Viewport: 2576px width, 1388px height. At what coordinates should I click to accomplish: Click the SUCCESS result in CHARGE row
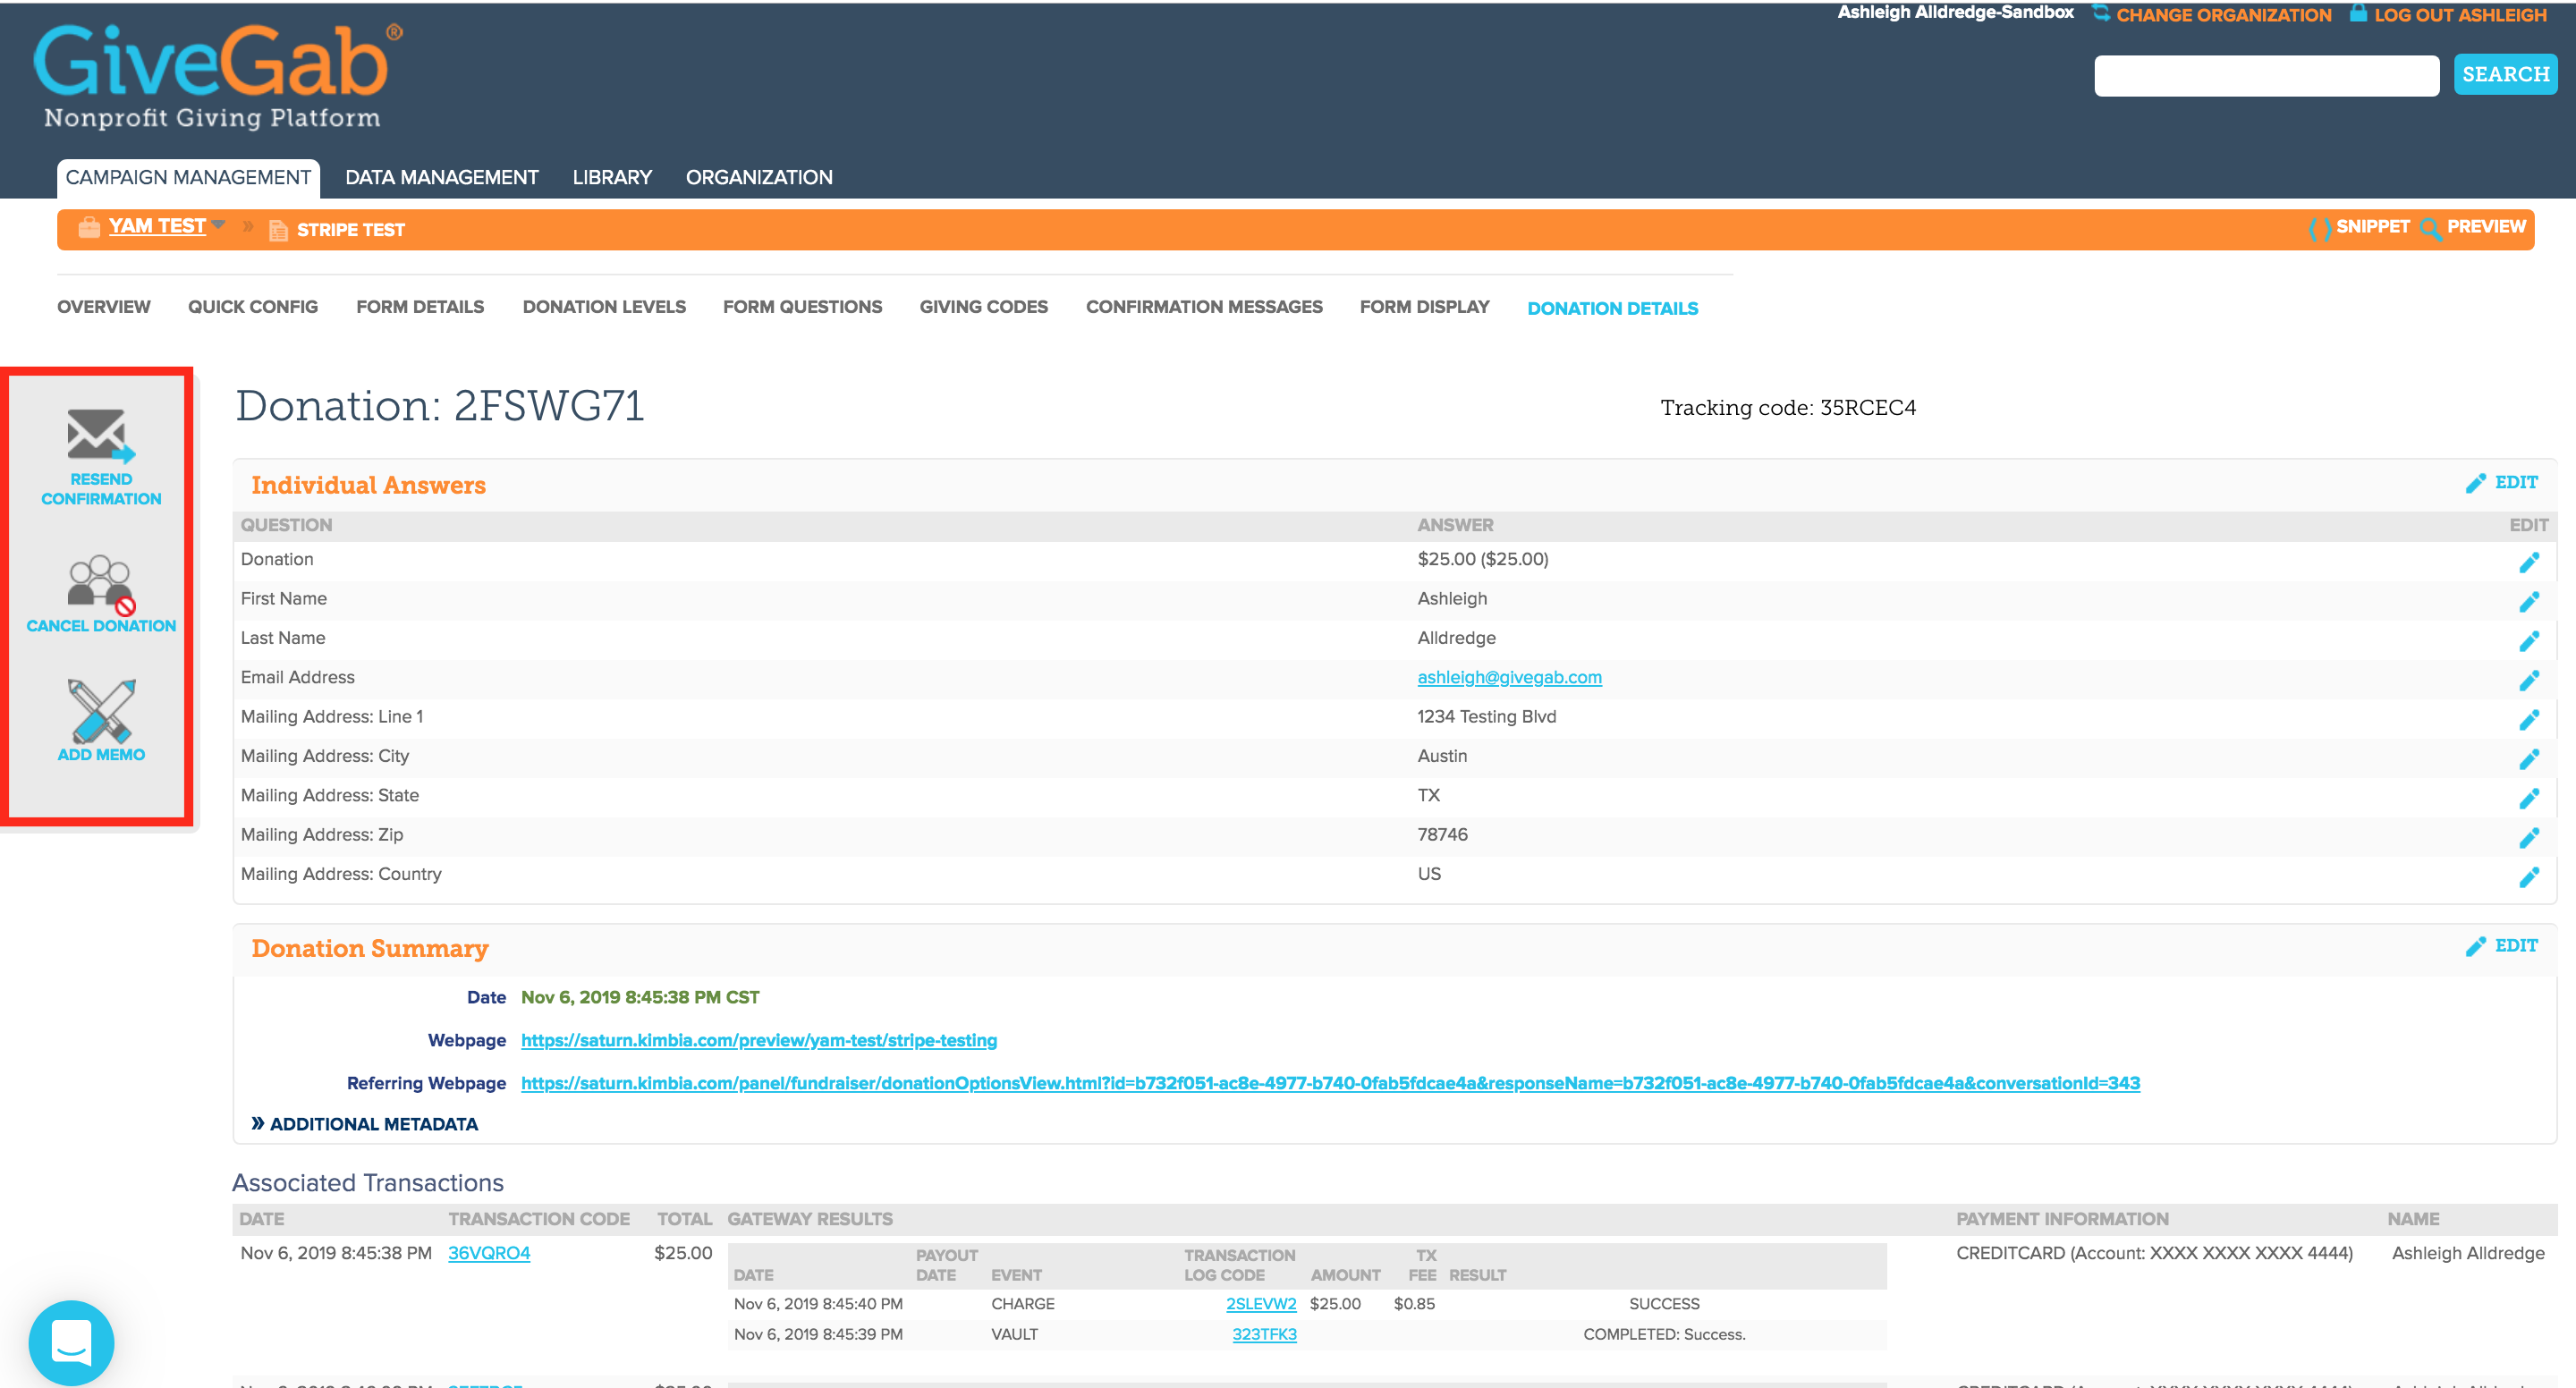click(1664, 1304)
